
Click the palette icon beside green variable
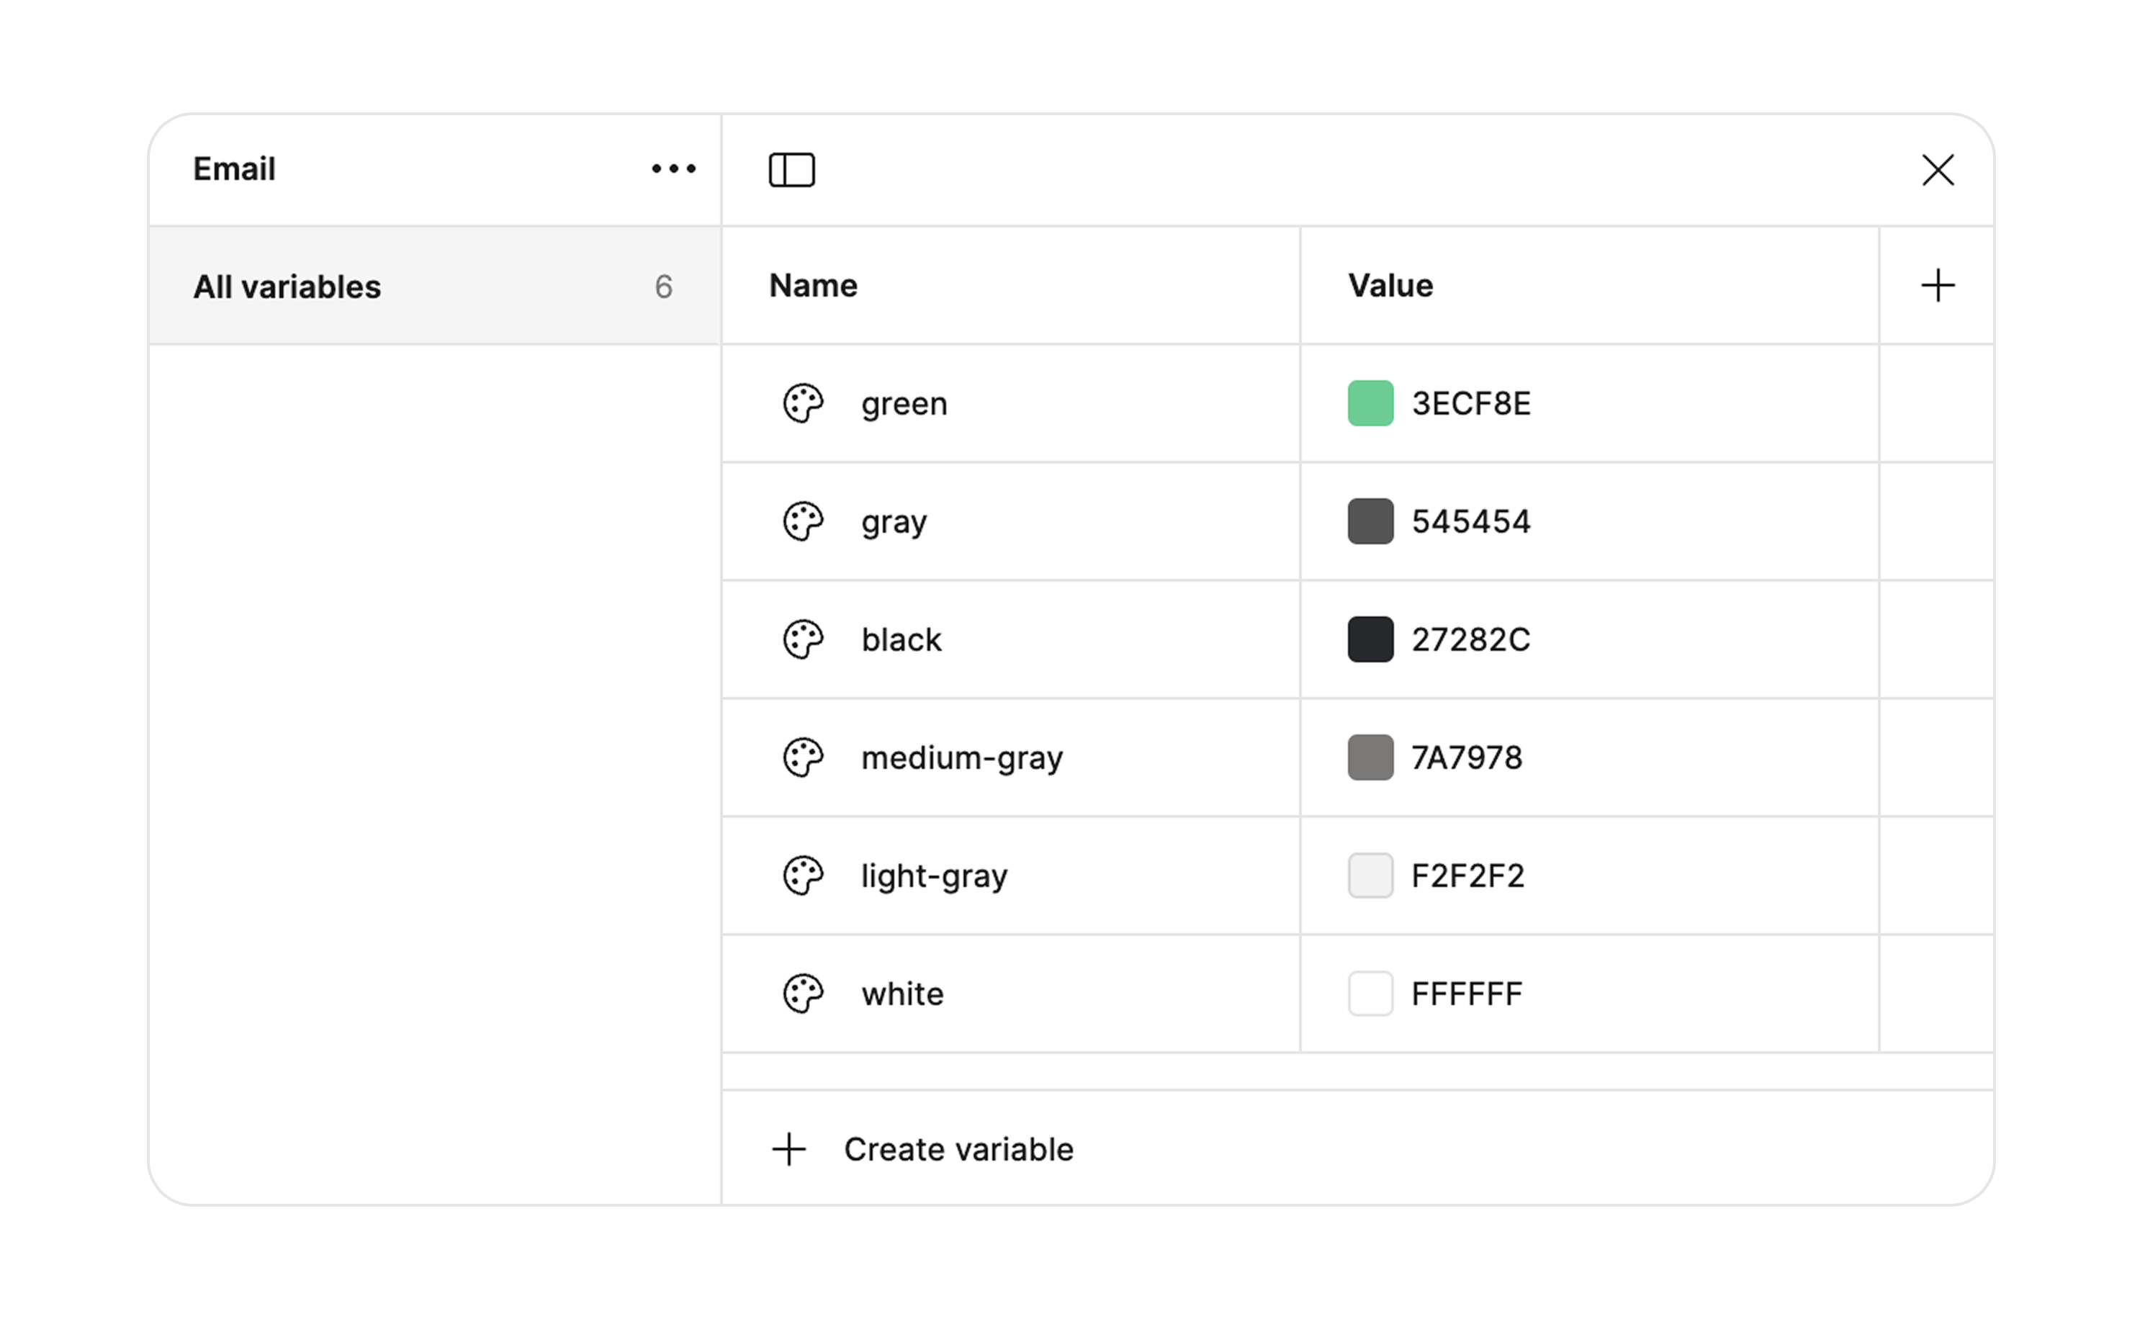tap(804, 404)
